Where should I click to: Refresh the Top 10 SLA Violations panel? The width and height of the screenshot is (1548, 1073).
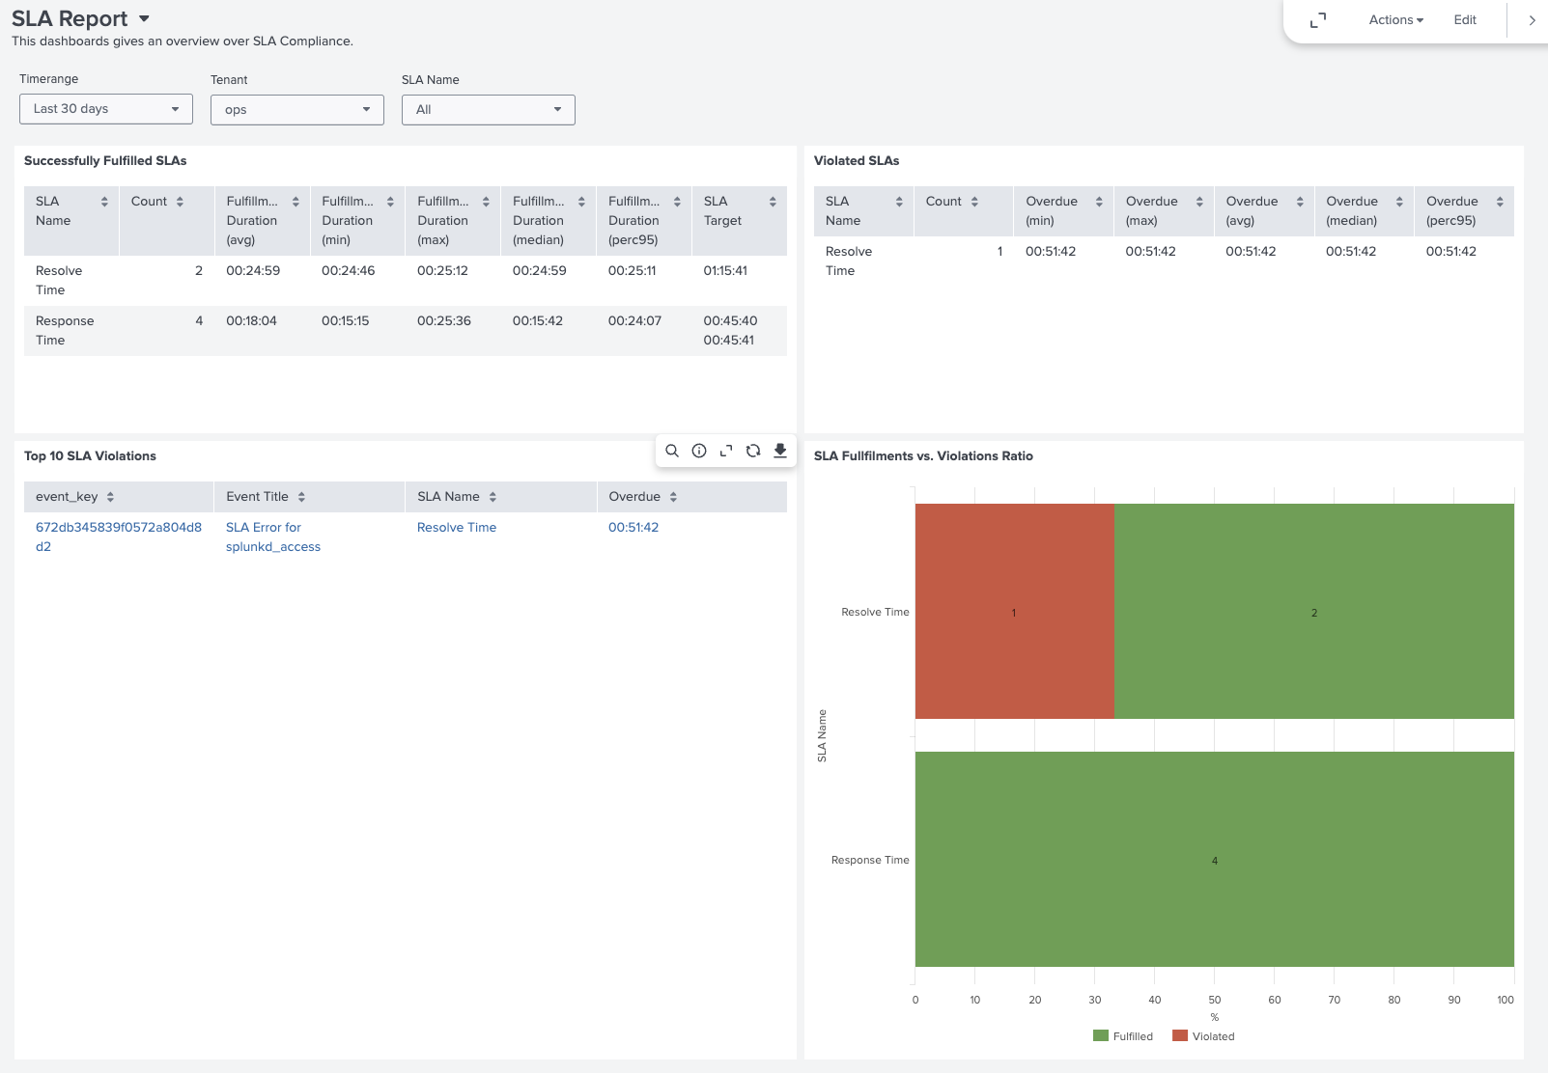coord(753,451)
